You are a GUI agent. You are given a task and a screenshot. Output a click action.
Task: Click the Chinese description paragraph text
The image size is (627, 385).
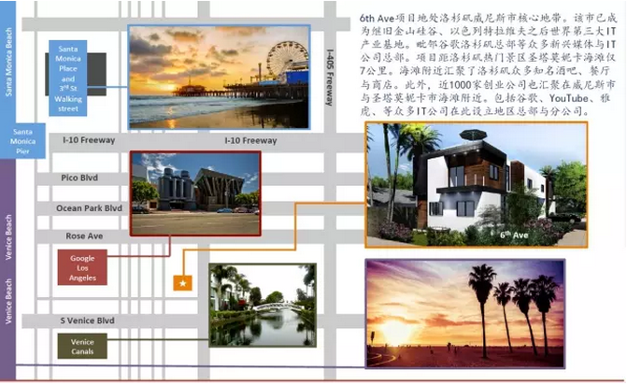pos(488,64)
